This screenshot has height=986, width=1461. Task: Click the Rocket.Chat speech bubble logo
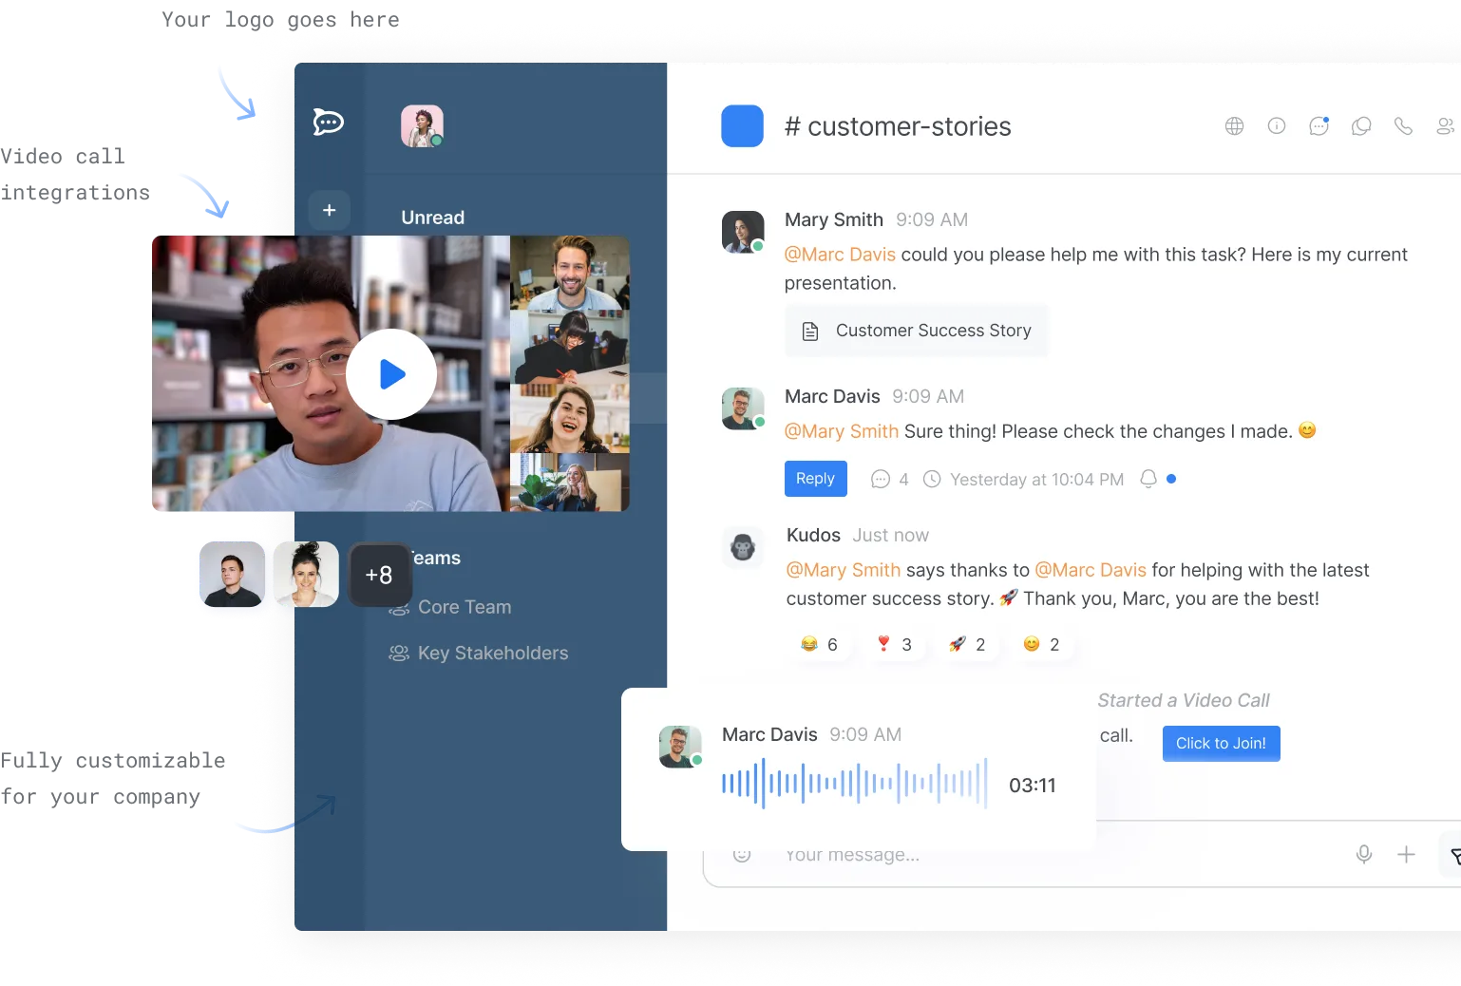(x=329, y=122)
